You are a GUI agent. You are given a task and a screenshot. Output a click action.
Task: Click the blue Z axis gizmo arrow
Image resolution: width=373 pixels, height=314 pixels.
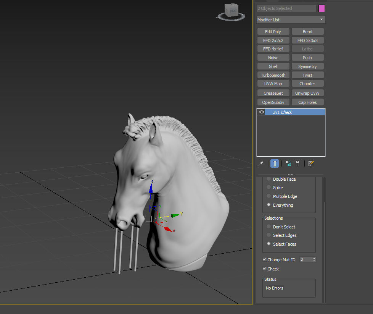(151, 188)
